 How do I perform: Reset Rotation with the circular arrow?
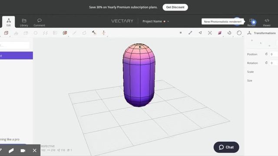266,63
